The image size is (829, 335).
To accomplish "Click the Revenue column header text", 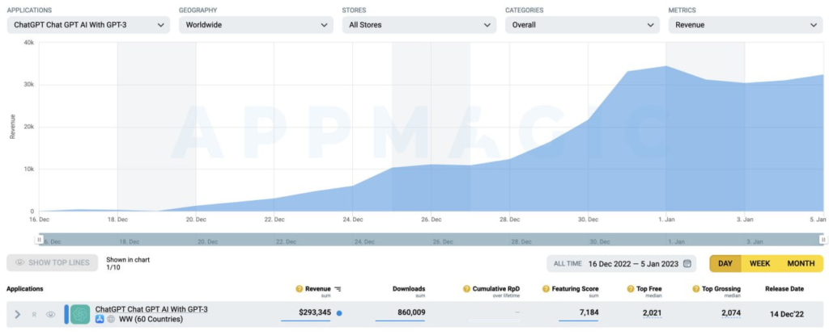I will 317,288.
